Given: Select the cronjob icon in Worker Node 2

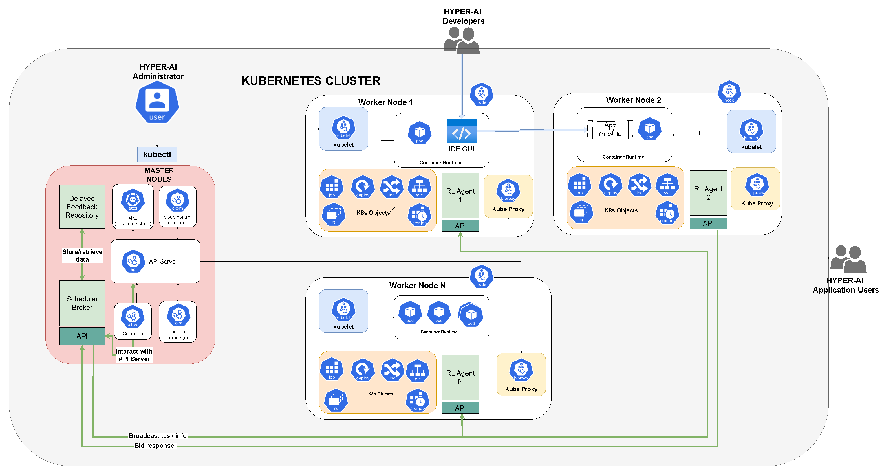Looking at the screenshot, I should click(x=667, y=213).
